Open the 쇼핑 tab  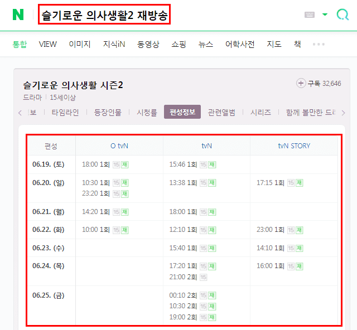178,44
